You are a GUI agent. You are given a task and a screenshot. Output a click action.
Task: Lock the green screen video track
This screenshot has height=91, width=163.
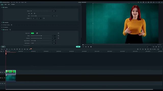3,72
